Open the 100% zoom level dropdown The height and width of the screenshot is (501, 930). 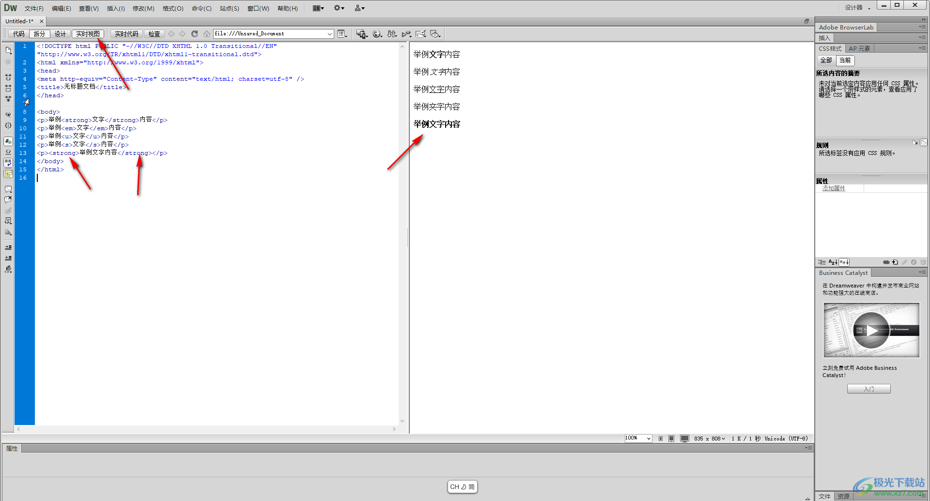click(x=648, y=439)
